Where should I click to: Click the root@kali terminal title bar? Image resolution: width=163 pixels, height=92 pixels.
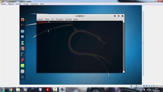(80, 16)
